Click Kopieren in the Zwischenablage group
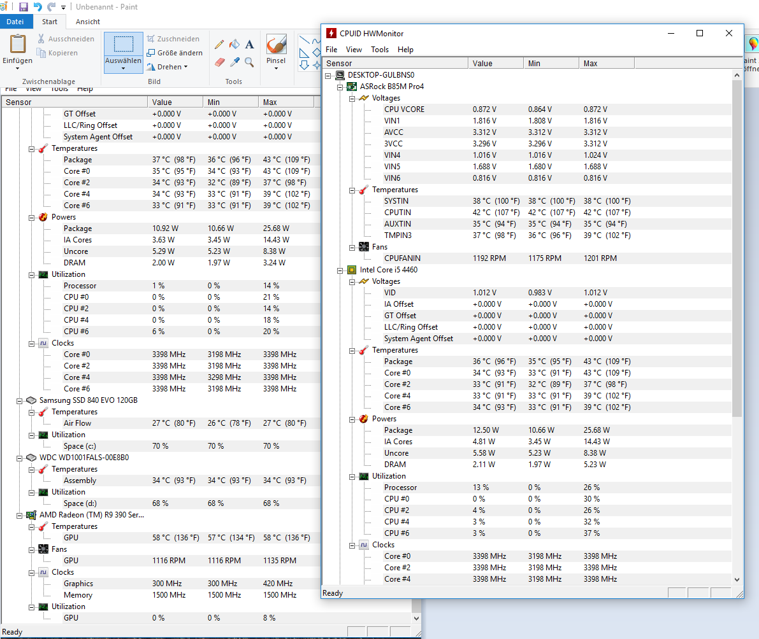This screenshot has width=759, height=639. (x=57, y=53)
